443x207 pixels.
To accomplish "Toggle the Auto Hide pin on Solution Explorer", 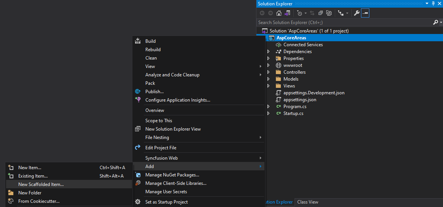I will coord(433,3).
